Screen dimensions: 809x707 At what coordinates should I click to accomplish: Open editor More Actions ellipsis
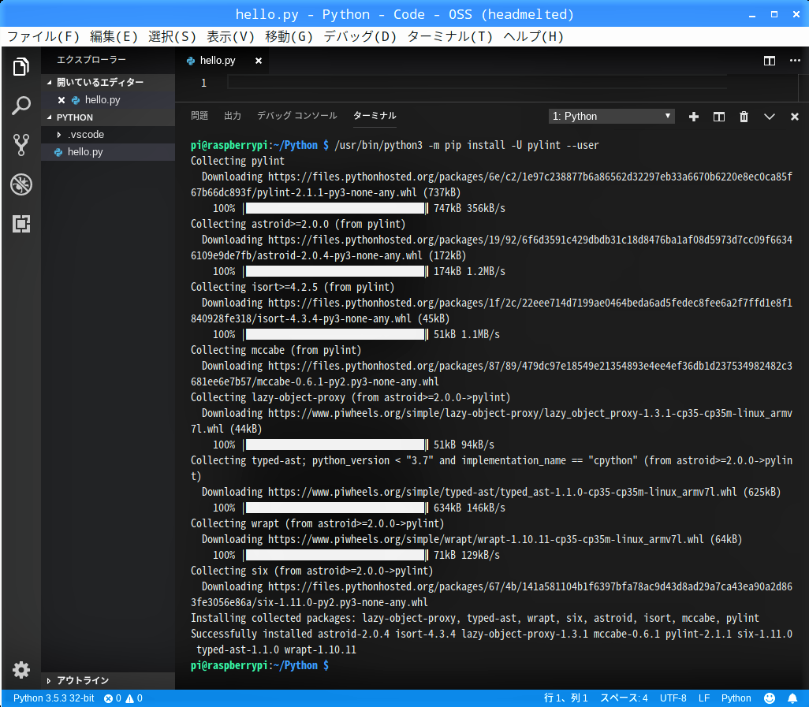[x=795, y=61]
